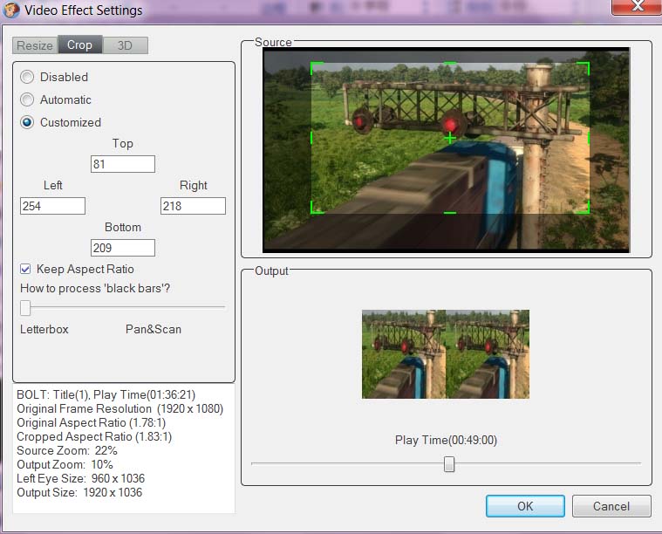The width and height of the screenshot is (662, 534).
Task: Confirm settings with OK button
Action: (525, 506)
